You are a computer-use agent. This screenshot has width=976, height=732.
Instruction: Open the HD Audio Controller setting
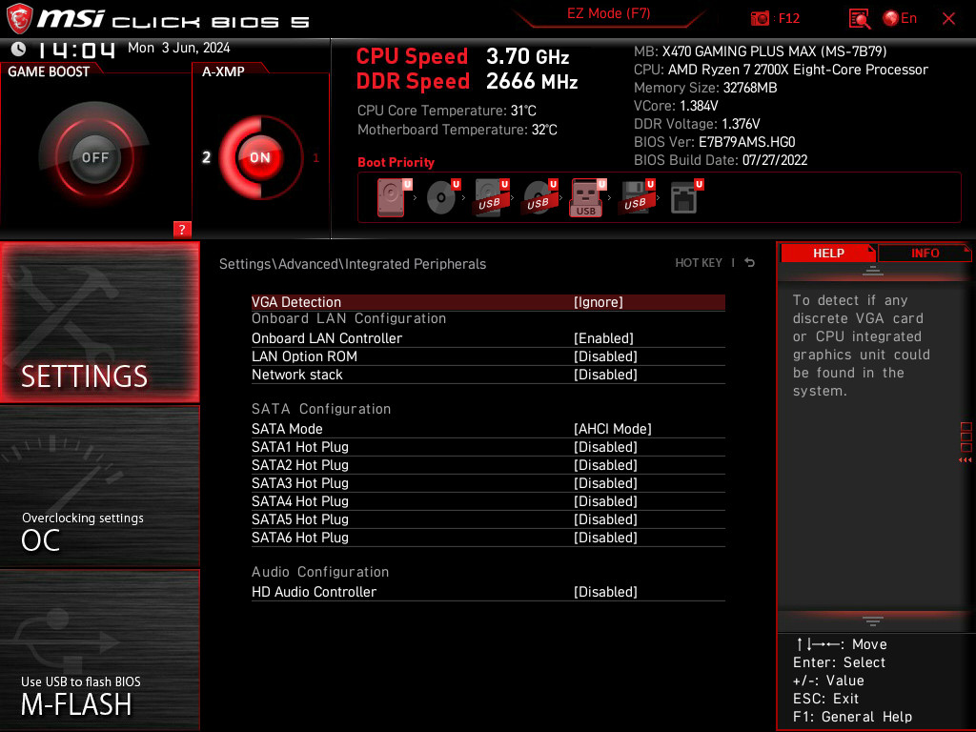pos(488,592)
